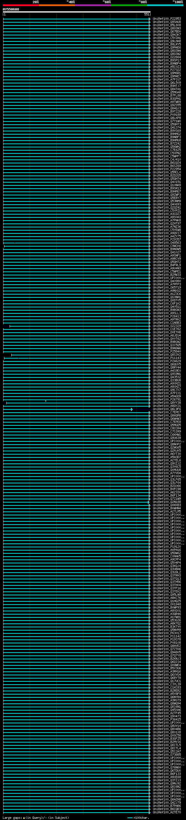
Task: Select hit label UniRef100_B6F133
Action: [167, 774]
